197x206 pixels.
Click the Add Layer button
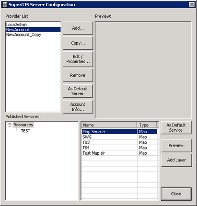(x=176, y=160)
